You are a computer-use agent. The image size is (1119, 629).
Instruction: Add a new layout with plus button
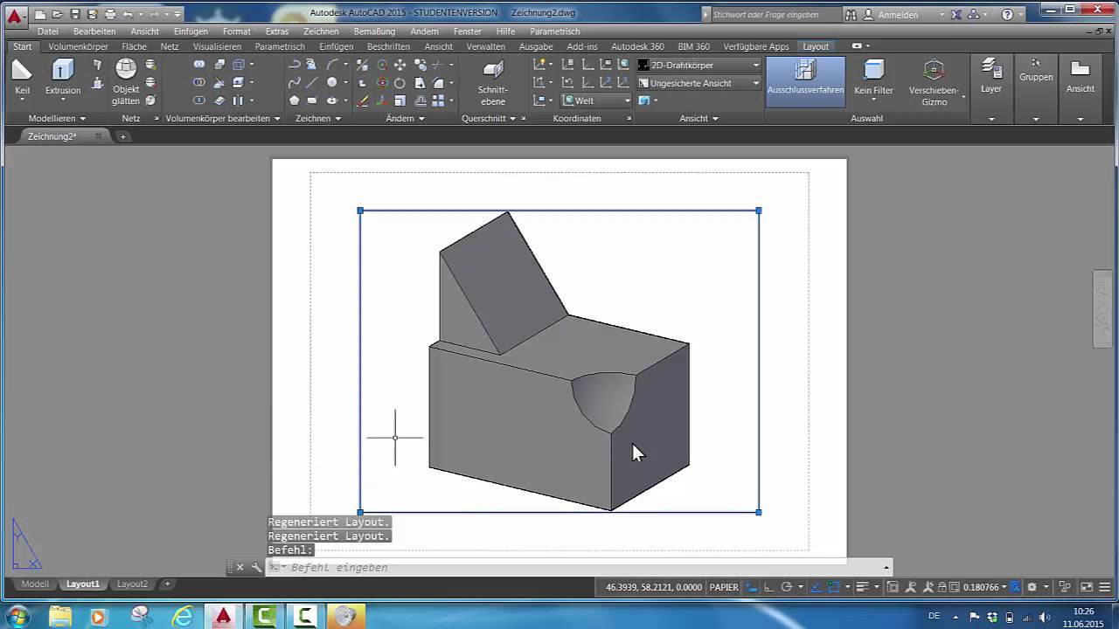167,584
